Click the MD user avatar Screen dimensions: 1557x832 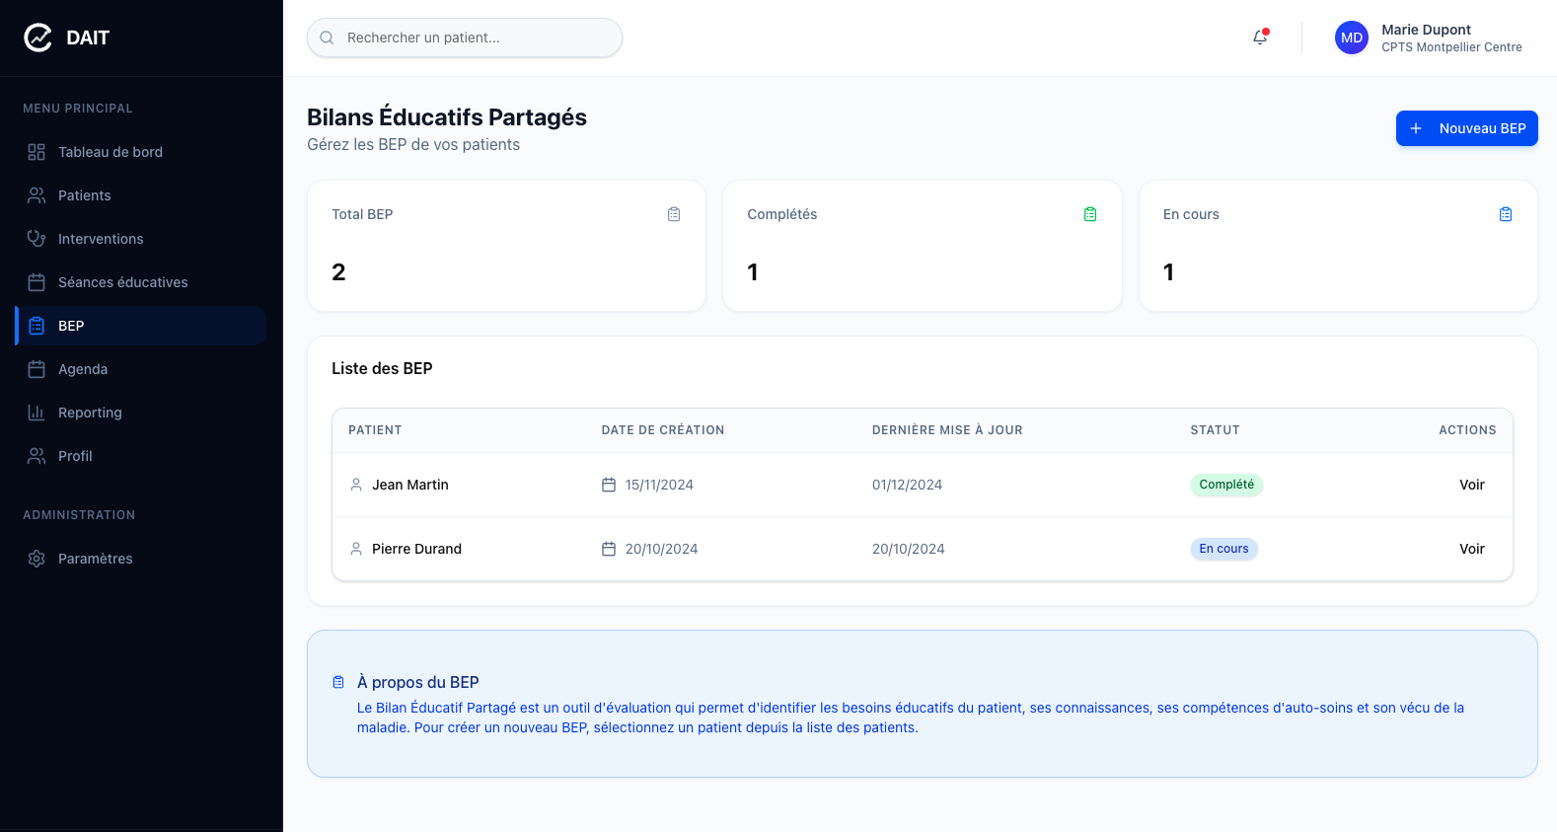(x=1351, y=38)
